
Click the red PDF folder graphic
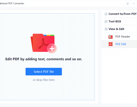point(43,43)
